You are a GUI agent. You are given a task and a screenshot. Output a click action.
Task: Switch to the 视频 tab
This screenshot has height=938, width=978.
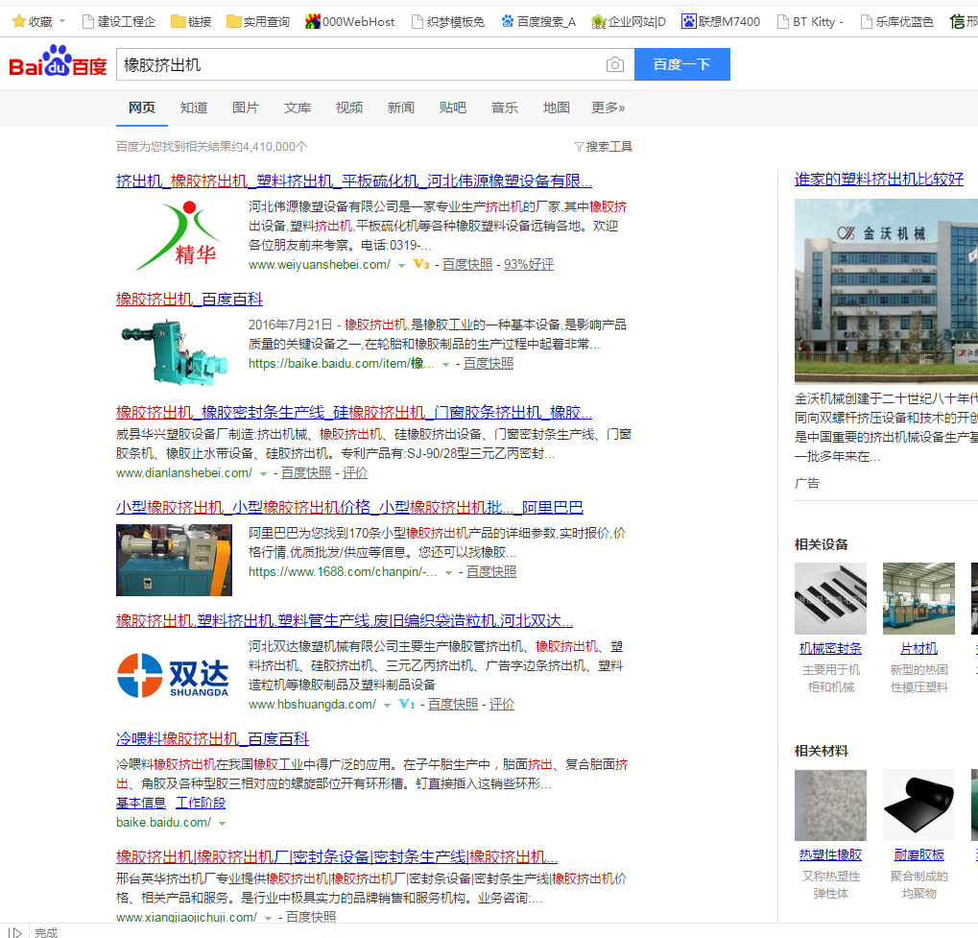[x=348, y=108]
